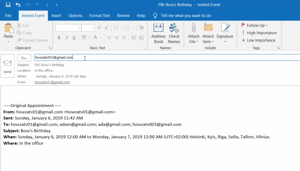Select the Format Painter tool
Screen dimensions: 300x171
(33, 40)
